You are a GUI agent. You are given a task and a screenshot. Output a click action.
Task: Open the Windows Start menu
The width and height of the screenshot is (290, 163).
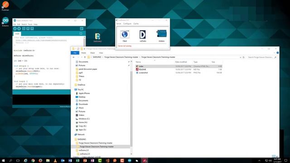tap(3, 160)
